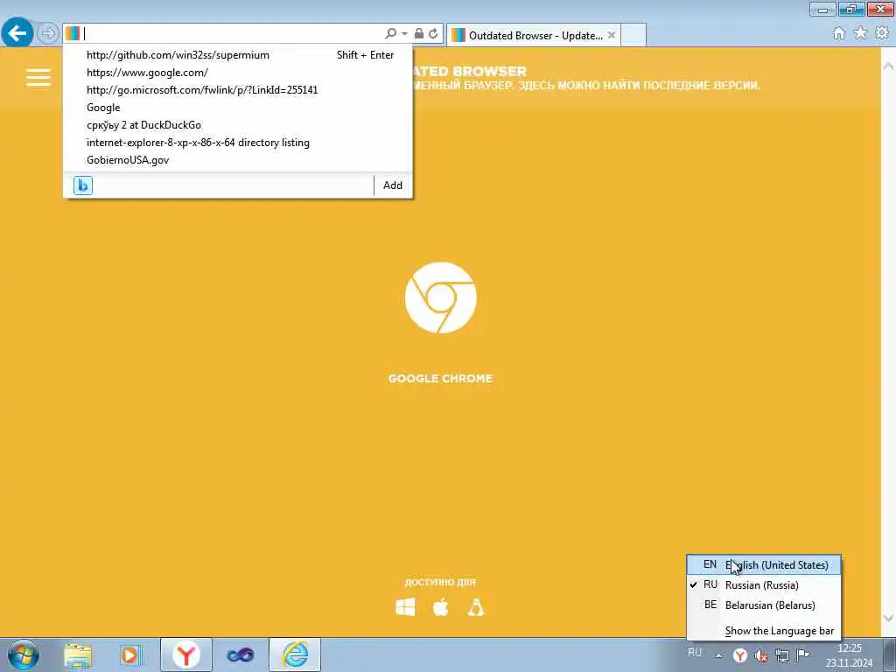Open the hamburger menu on the page
The image size is (896, 672).
(38, 77)
